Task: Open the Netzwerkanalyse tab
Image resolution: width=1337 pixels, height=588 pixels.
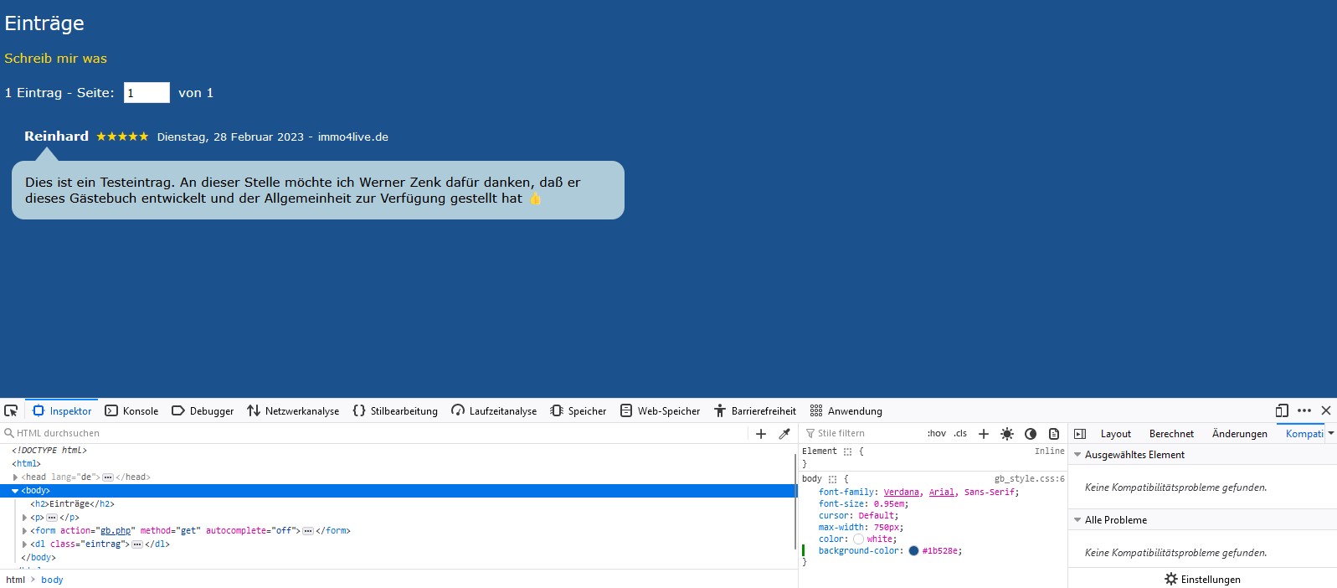Action: click(x=293, y=411)
